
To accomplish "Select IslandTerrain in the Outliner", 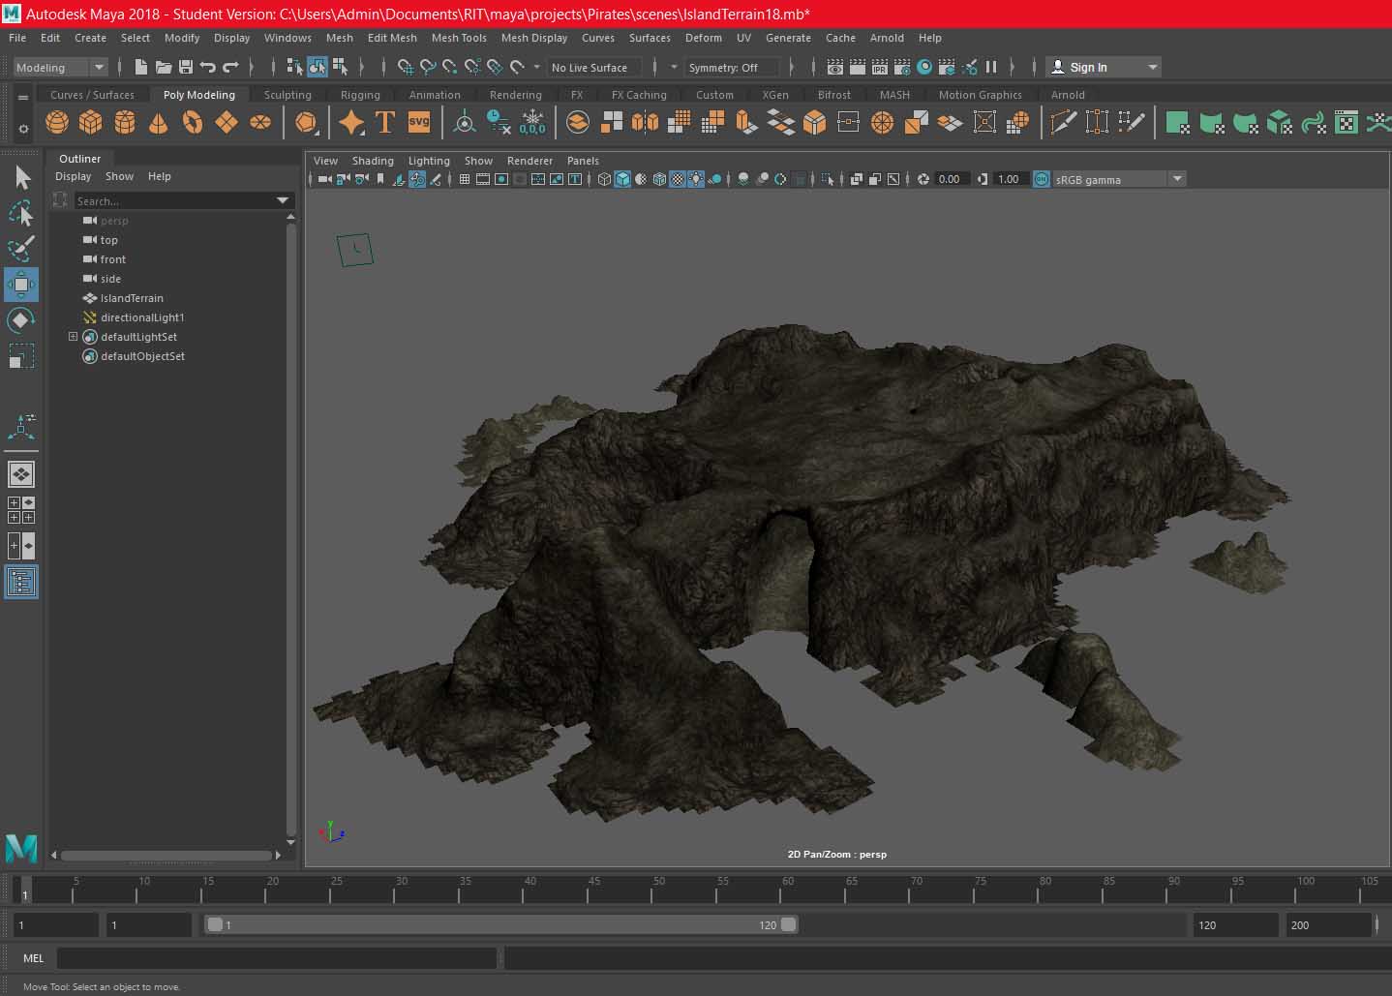I will coord(132,298).
